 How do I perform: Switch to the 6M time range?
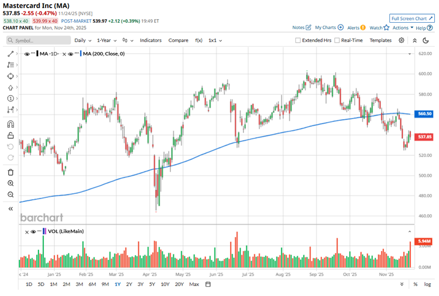tap(92, 284)
